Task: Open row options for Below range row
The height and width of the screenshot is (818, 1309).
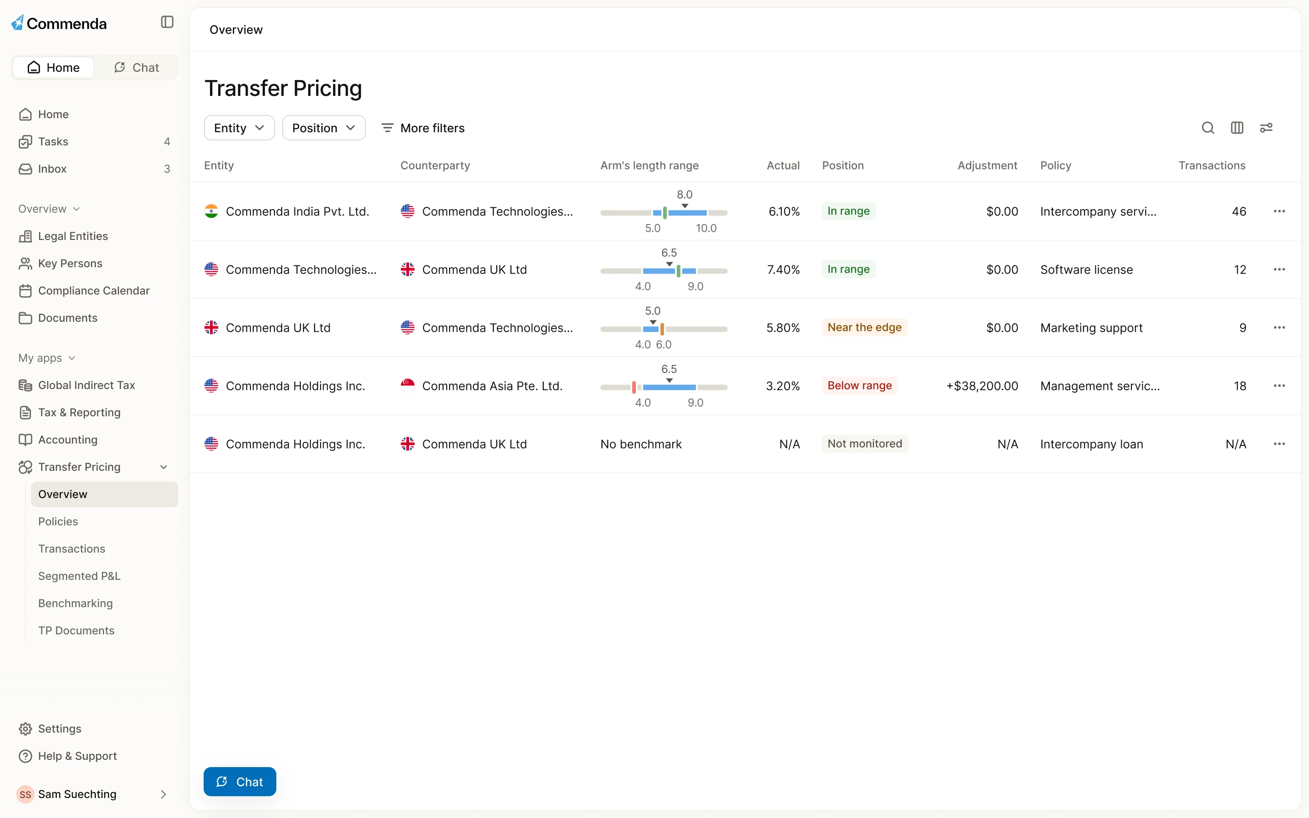Action: [x=1279, y=386]
